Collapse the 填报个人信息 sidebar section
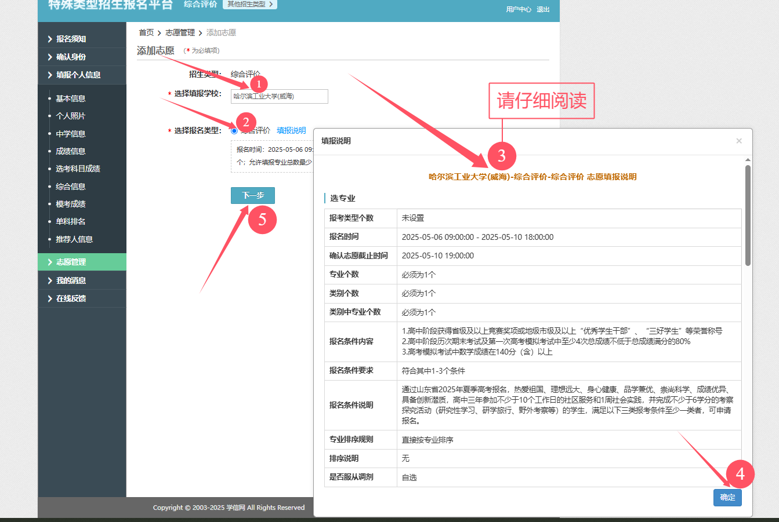The height and width of the screenshot is (522, 779). [78, 75]
